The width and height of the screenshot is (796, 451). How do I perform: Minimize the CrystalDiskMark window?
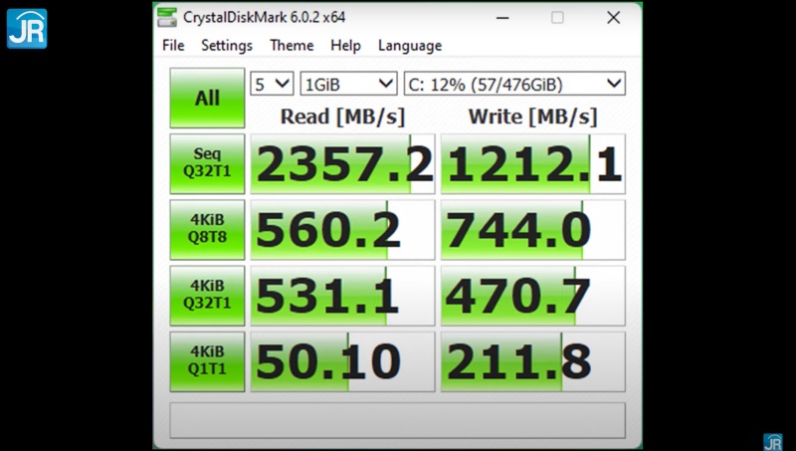click(x=500, y=17)
